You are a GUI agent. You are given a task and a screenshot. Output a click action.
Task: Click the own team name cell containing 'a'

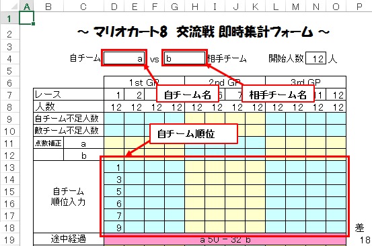(x=124, y=58)
